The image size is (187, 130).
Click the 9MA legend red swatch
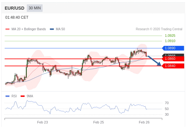pyautogui.click(x=22, y=96)
